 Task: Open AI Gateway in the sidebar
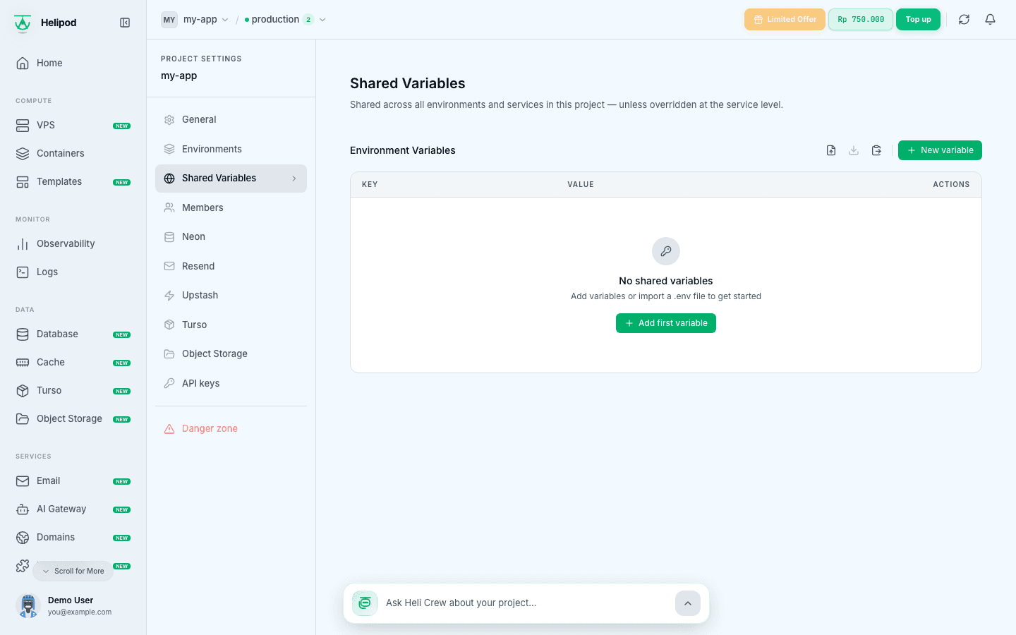(x=73, y=509)
